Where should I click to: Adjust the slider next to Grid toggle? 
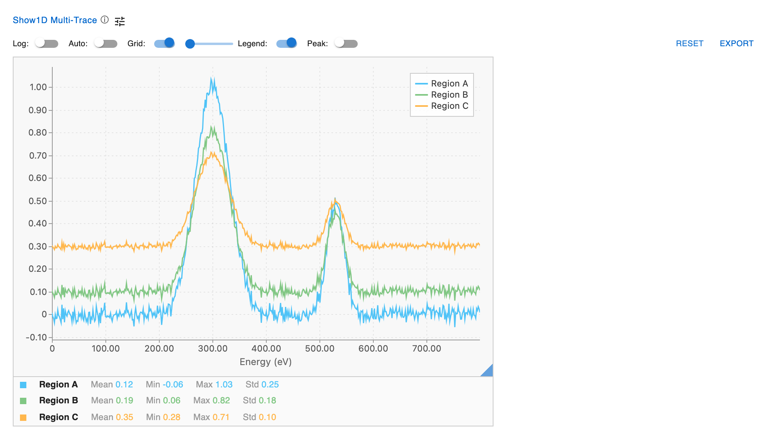coord(190,44)
